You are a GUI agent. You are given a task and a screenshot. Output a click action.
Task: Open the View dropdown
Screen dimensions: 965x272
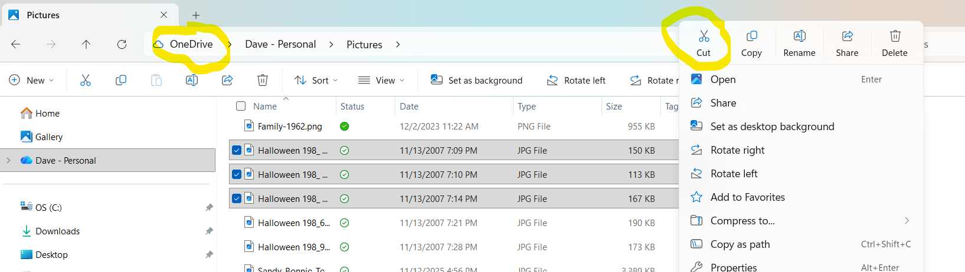pyautogui.click(x=381, y=80)
